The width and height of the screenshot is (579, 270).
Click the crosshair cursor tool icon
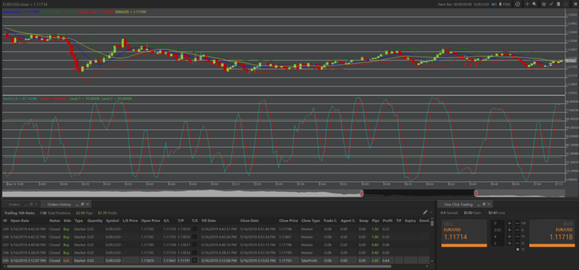(x=527, y=4)
